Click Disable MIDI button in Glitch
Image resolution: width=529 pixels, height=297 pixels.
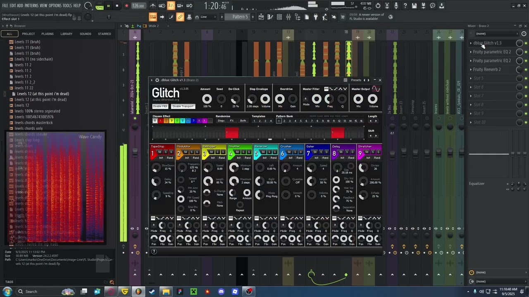point(160,106)
